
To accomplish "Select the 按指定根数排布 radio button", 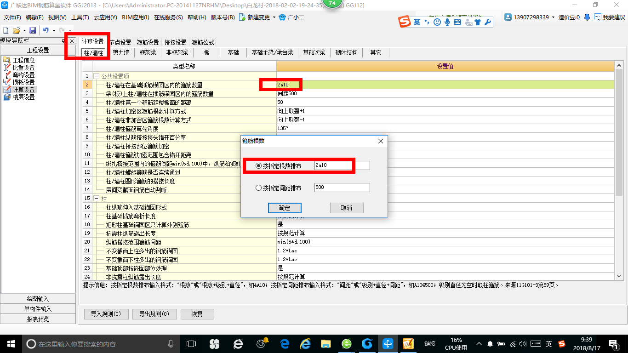I will point(258,165).
